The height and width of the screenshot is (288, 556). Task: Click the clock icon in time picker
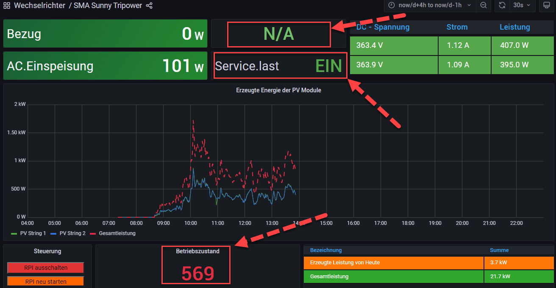point(392,6)
